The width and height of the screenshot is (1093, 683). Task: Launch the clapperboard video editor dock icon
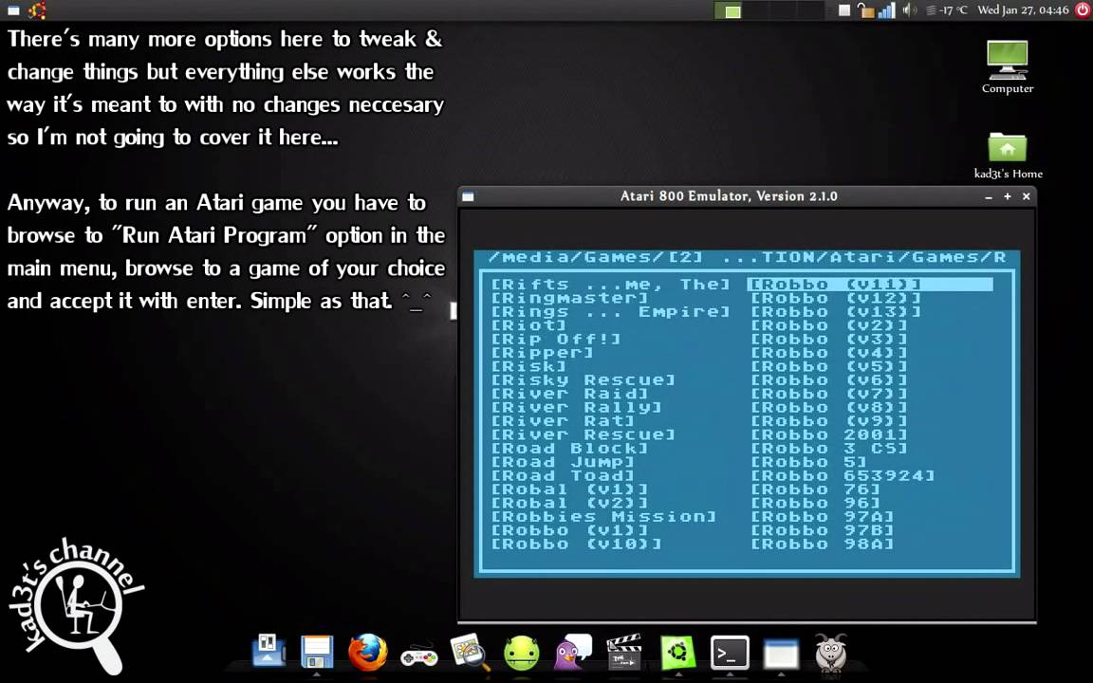click(x=624, y=653)
